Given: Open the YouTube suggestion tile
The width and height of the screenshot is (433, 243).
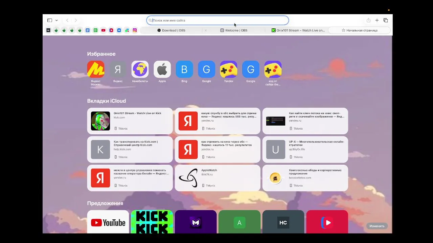Looking at the screenshot, I should tap(108, 222).
